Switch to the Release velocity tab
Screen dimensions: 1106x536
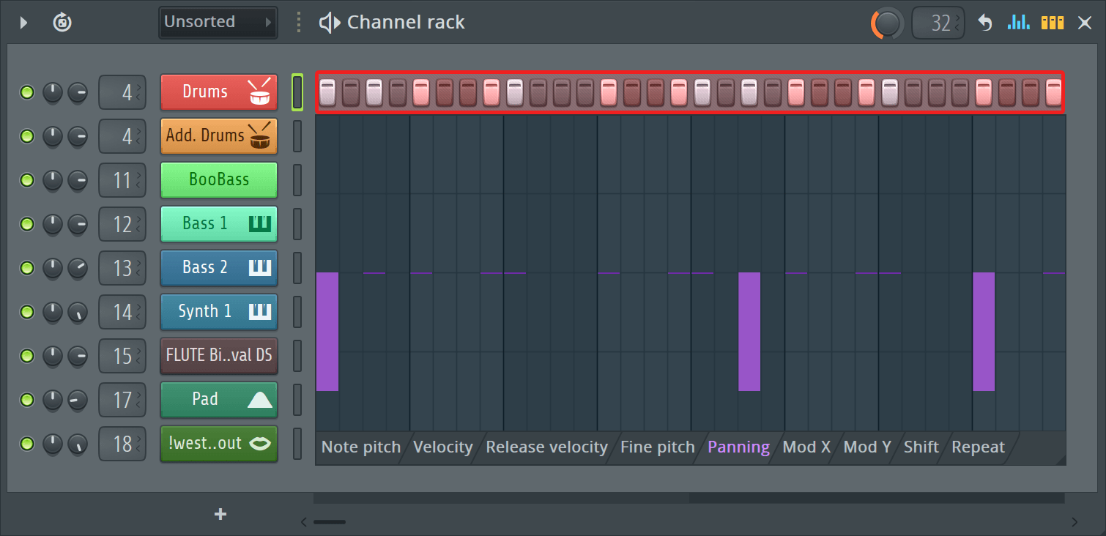pyautogui.click(x=546, y=447)
